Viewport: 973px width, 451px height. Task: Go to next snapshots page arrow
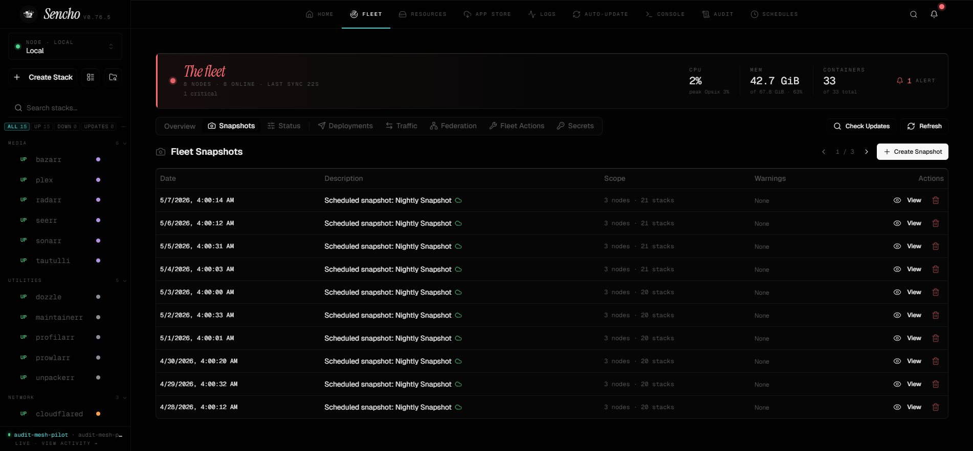[x=867, y=152]
